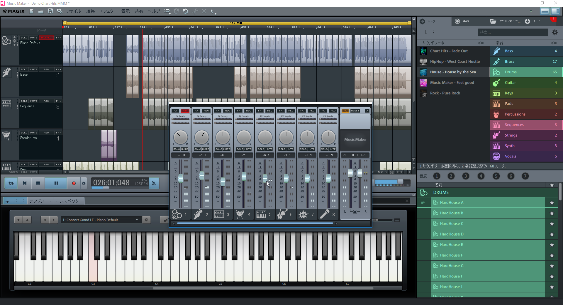Switch to インスペクター tab
This screenshot has height=305, width=563.
pos(69,201)
